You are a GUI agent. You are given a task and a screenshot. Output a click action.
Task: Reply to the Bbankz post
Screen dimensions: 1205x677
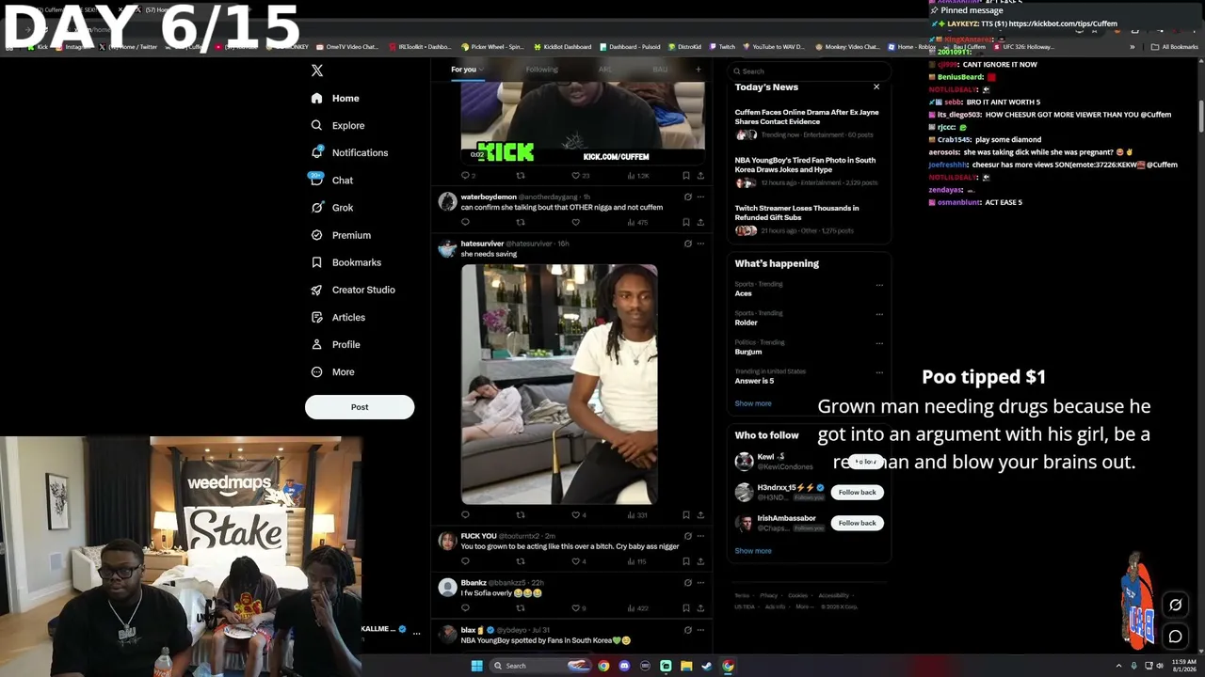(x=465, y=608)
